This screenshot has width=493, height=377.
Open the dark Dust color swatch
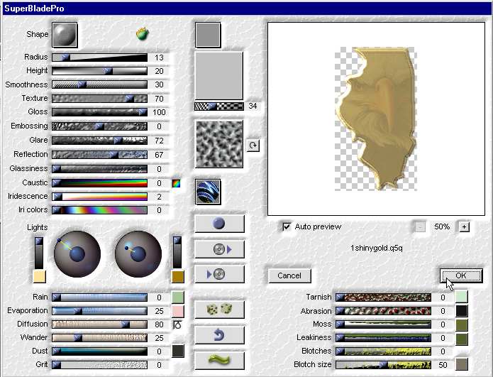pos(178,351)
